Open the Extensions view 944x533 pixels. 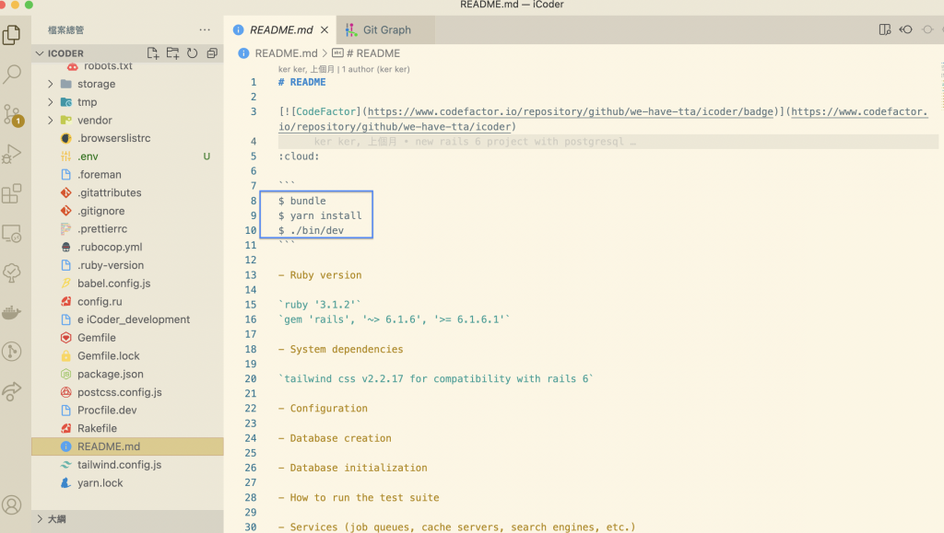tap(12, 193)
